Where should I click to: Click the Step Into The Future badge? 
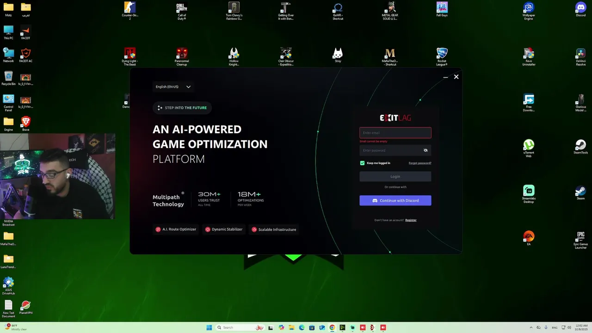point(182,108)
